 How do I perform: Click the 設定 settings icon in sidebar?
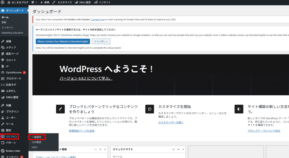[x=3, y=130]
